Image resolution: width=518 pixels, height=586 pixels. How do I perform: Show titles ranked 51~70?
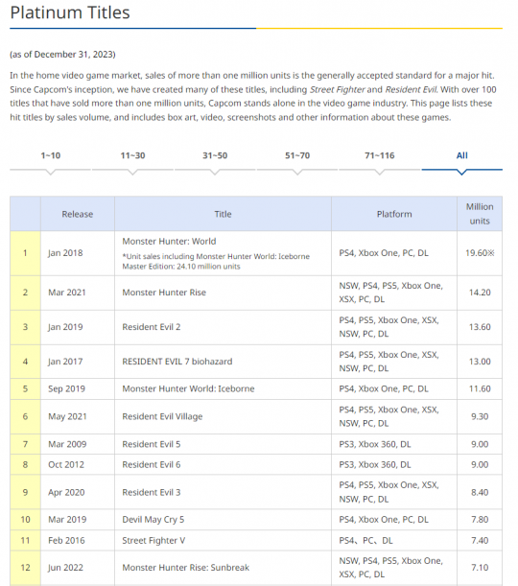(x=297, y=155)
